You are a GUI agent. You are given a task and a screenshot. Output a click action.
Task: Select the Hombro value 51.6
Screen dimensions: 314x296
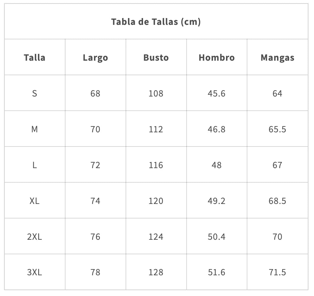(217, 272)
